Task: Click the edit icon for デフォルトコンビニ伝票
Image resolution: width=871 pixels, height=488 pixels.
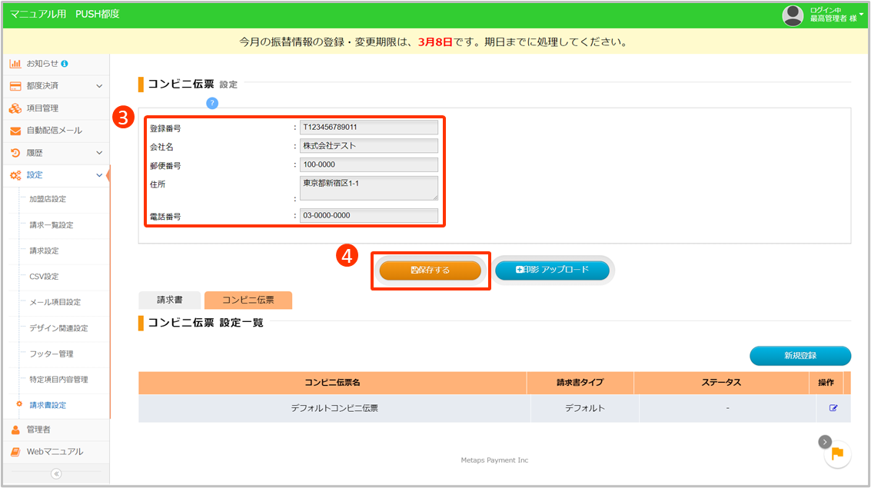Action: 833,408
